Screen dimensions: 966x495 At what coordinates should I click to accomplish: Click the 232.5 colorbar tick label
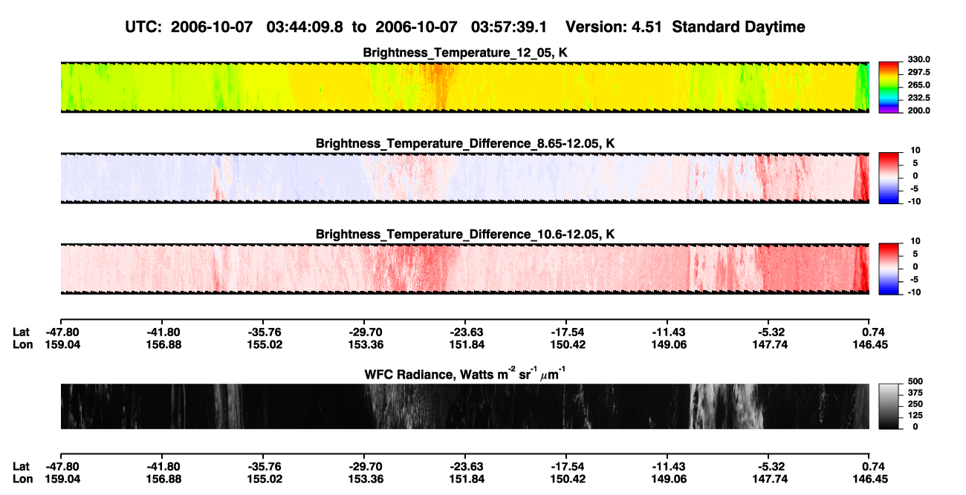pos(918,97)
